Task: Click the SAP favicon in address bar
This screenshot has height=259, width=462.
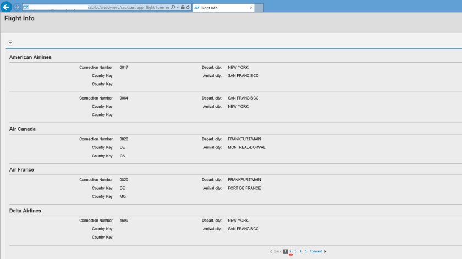Action: (x=26, y=7)
